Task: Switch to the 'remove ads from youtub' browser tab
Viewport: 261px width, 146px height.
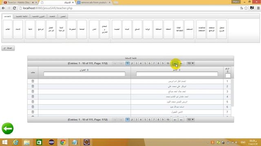Action: pos(94,2)
